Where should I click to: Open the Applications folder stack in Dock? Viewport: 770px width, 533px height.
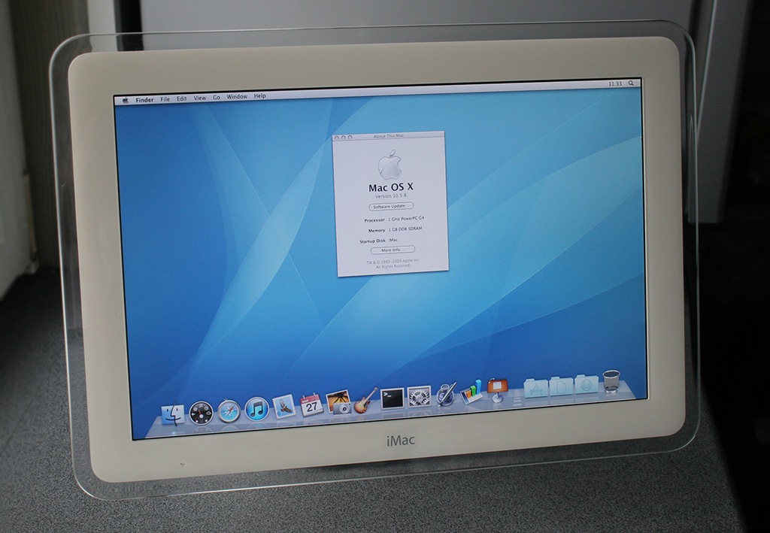[535, 388]
